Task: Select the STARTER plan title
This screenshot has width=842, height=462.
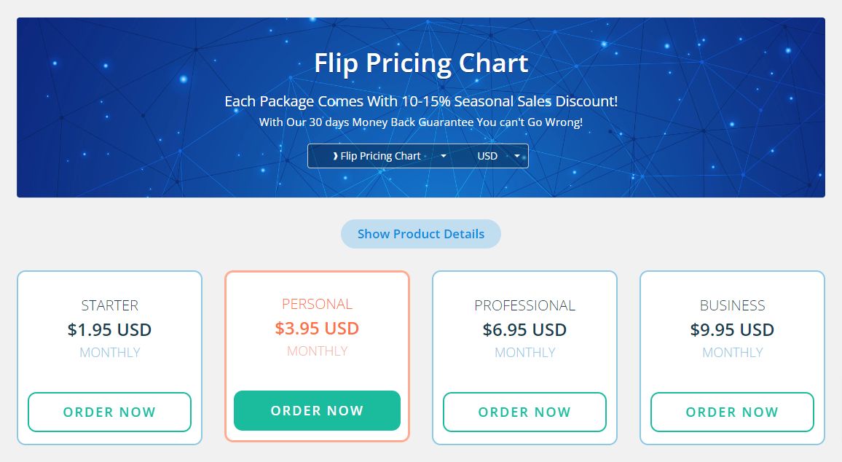Action: (109, 305)
